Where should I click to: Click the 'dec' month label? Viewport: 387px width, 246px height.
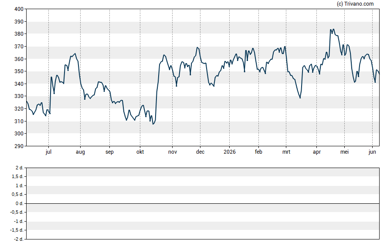200,152
